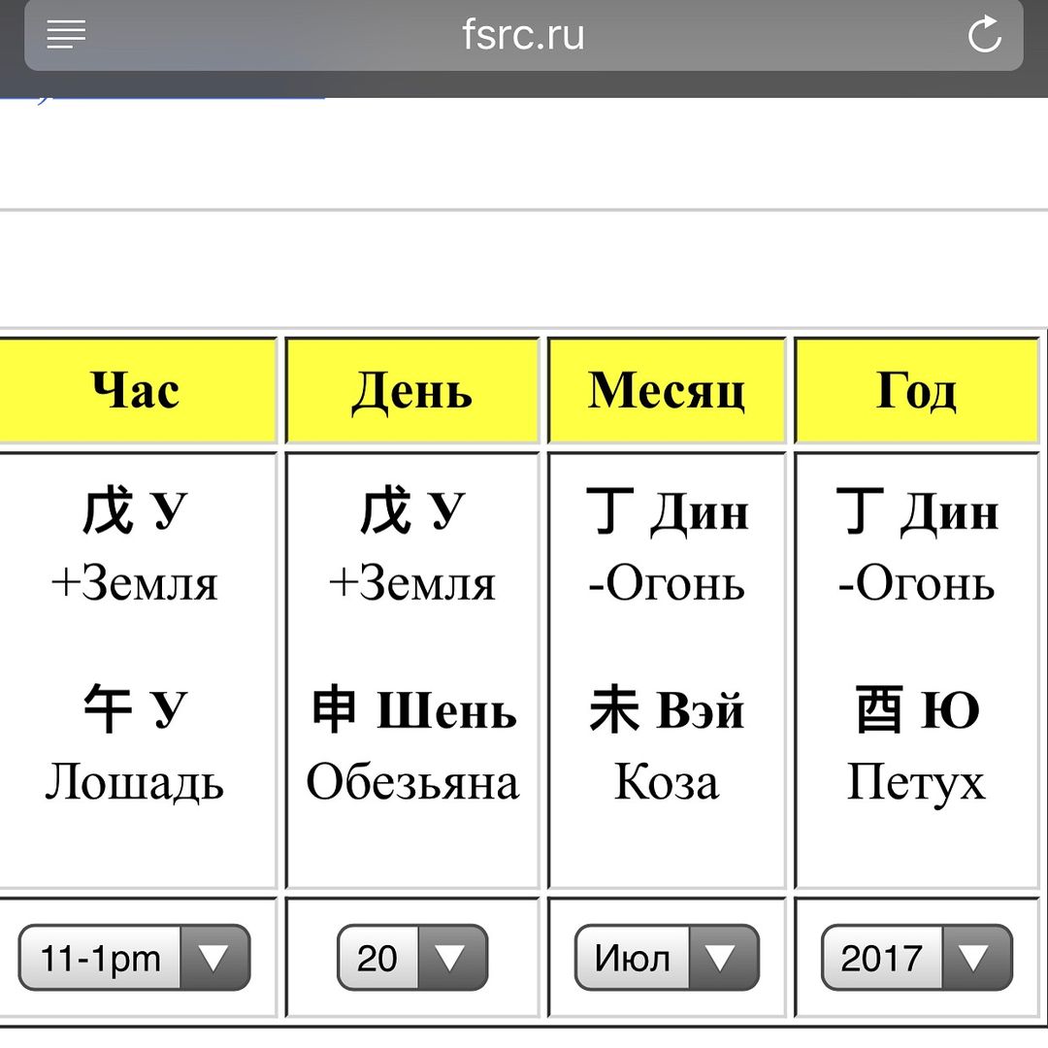
Task: Click the arrow on the hour selector
Action: coord(214,958)
